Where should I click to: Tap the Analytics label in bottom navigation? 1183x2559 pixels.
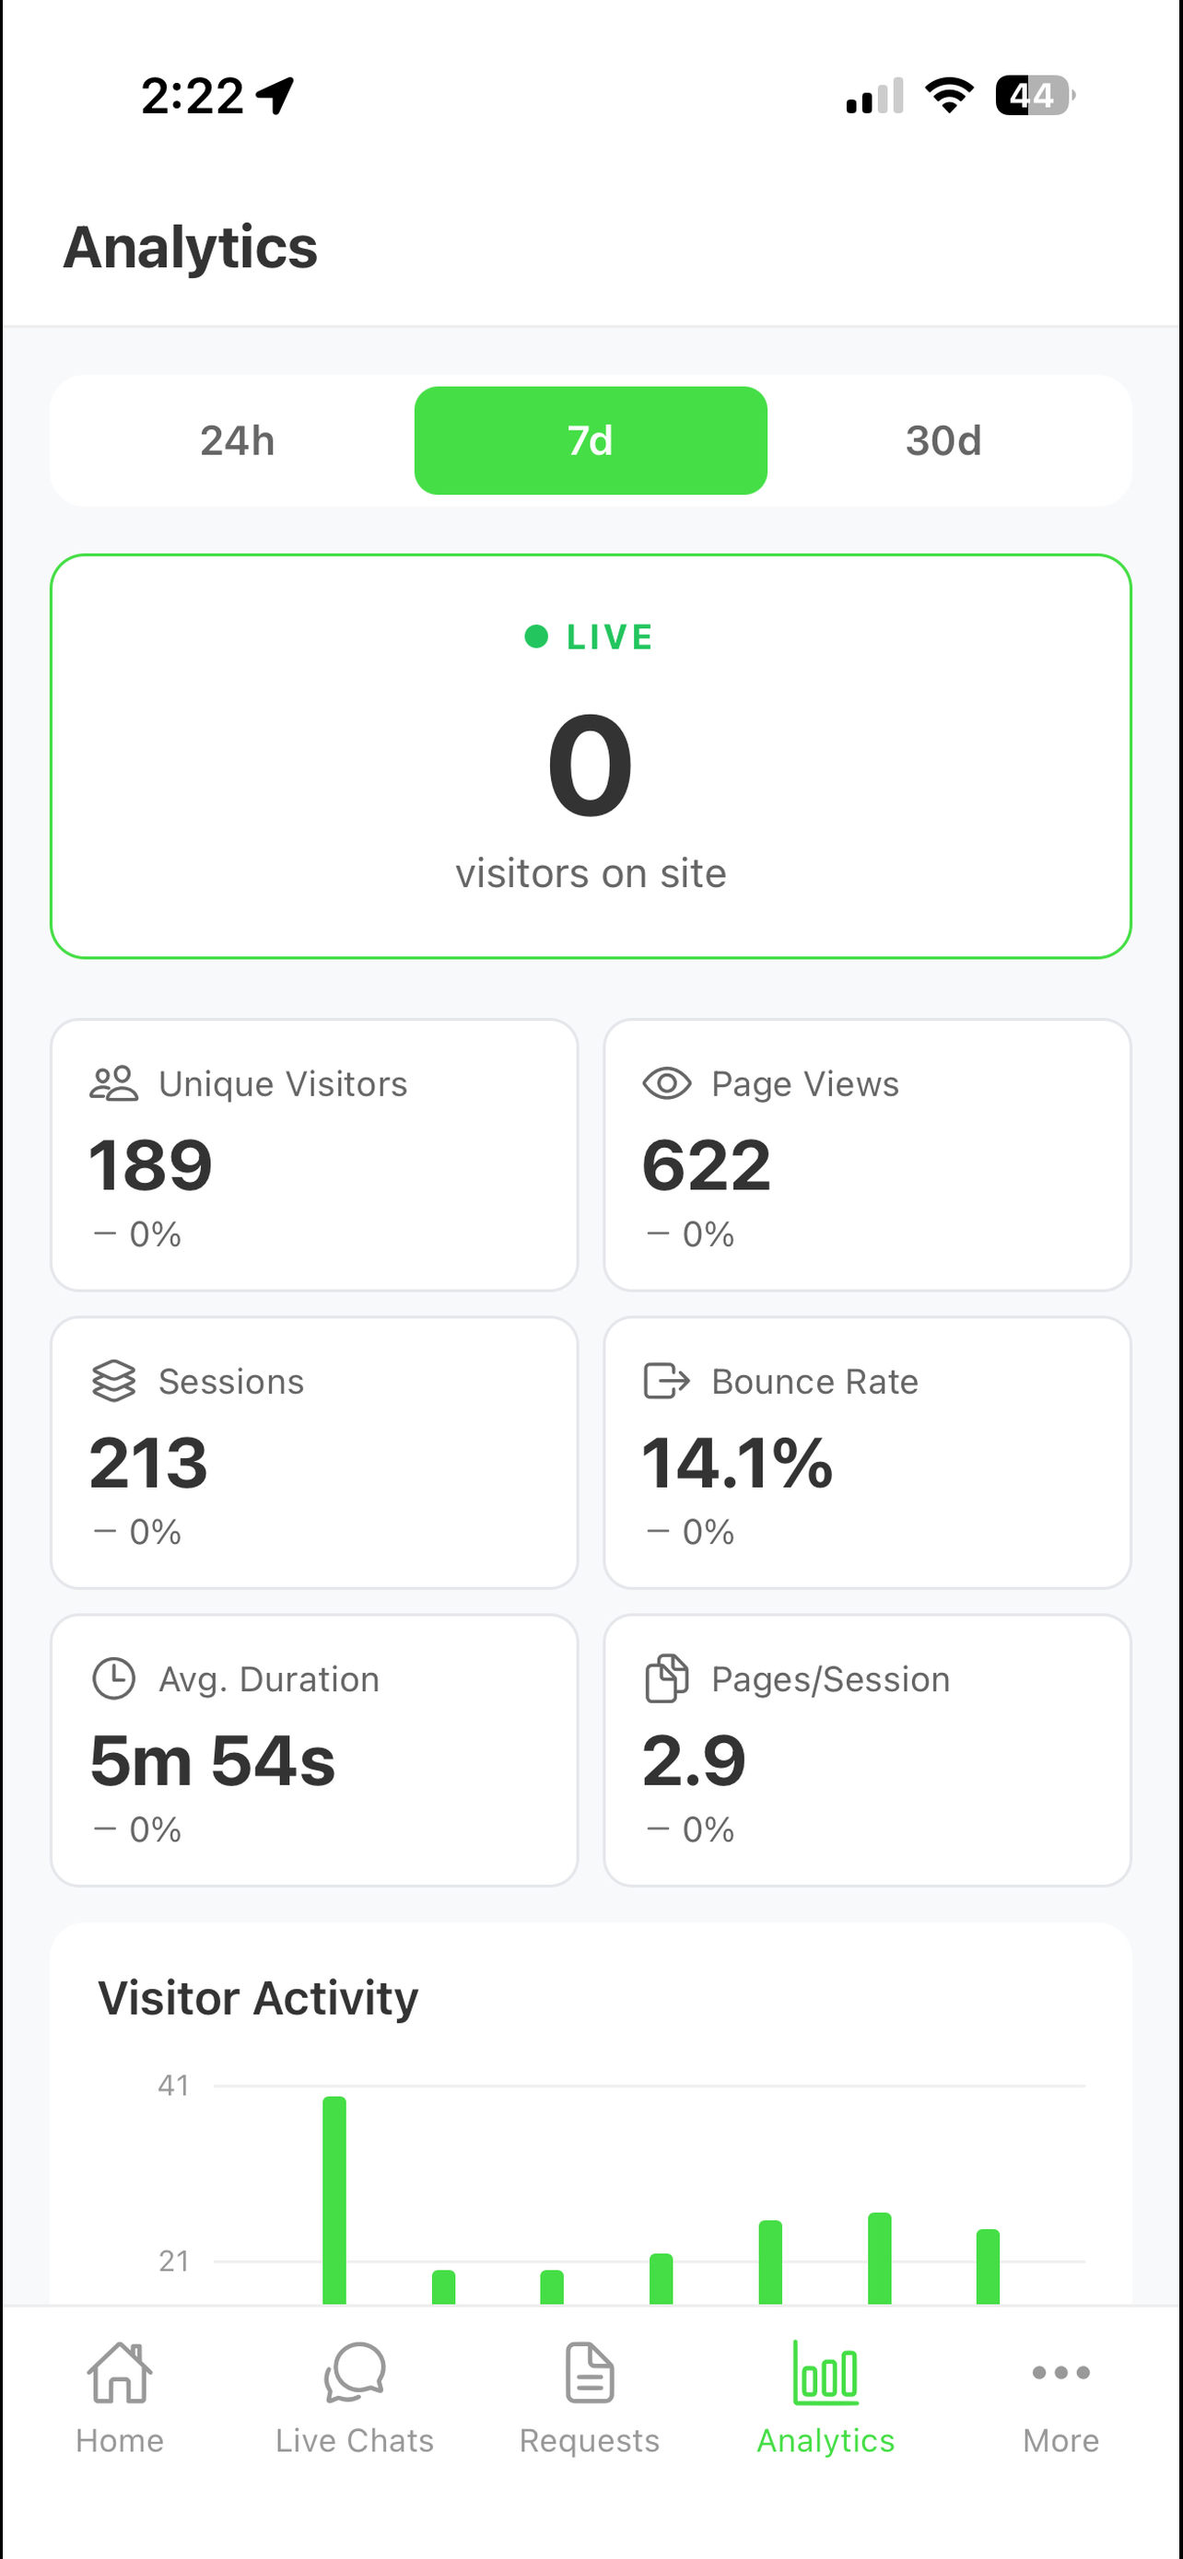point(826,2441)
